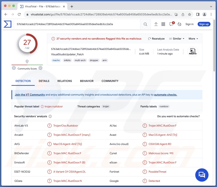Open the BEHAVIOR tab
This screenshot has height=187, width=217.
coord(87,81)
